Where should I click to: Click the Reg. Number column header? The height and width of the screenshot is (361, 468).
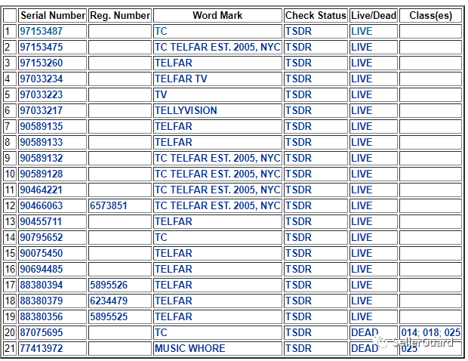tap(120, 15)
